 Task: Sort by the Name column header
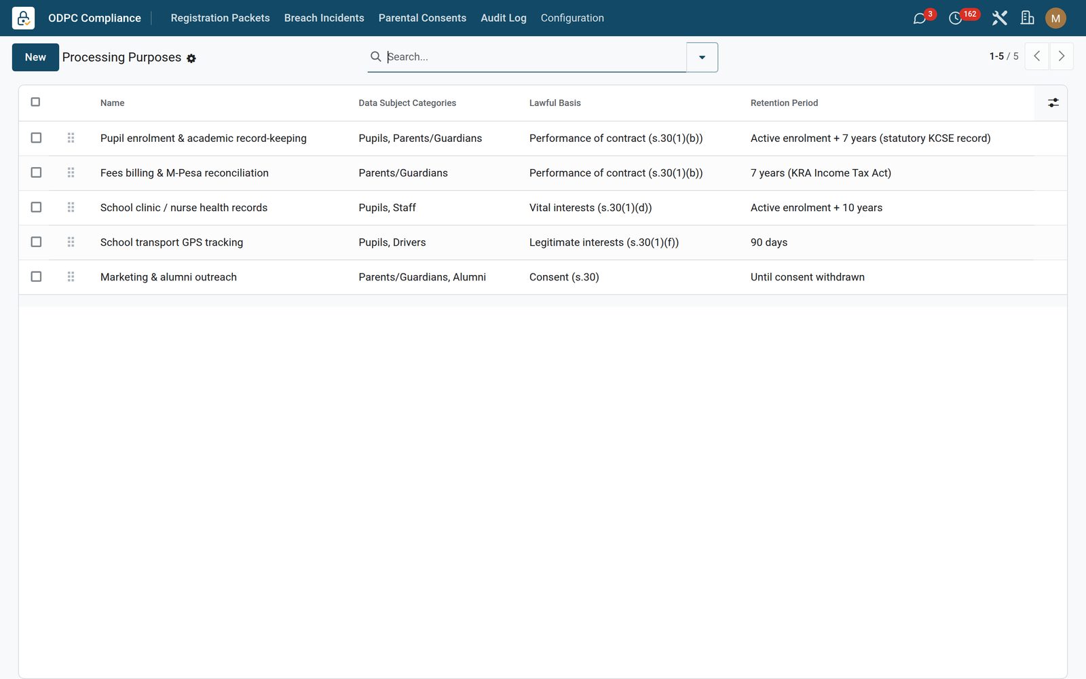pyautogui.click(x=112, y=103)
